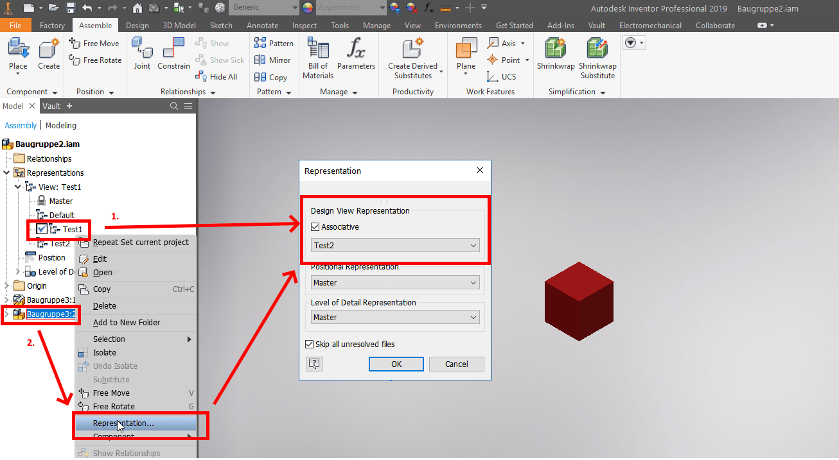
Task: Disable Skip all unresolved files
Action: click(309, 344)
